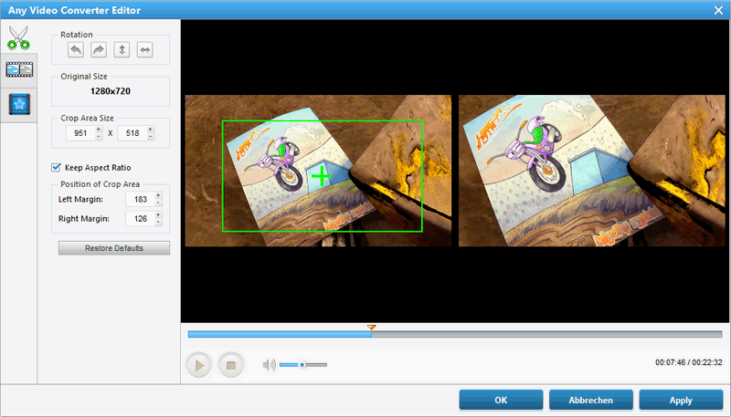The image size is (731, 417).
Task: Decrease crop area height stepper
Action: 150,136
